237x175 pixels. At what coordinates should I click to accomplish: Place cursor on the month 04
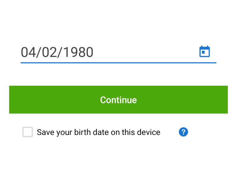tap(28, 52)
